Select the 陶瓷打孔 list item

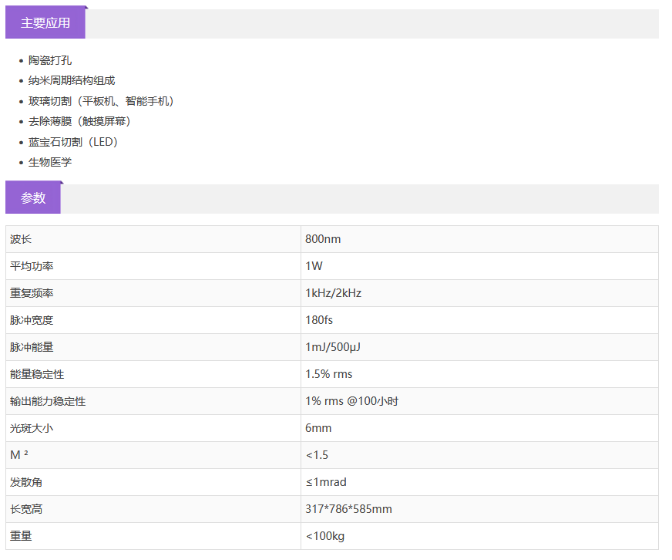(50, 60)
